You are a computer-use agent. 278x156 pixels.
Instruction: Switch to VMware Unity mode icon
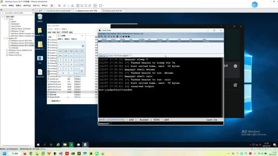coord(90,6)
